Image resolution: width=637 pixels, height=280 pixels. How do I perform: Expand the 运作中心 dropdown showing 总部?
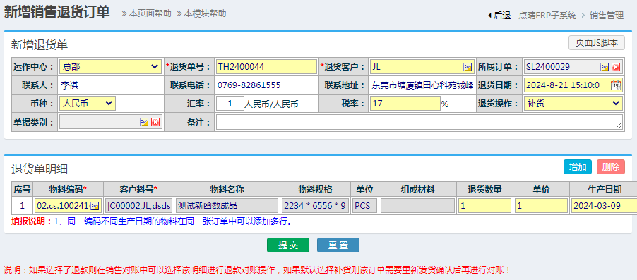click(110, 66)
